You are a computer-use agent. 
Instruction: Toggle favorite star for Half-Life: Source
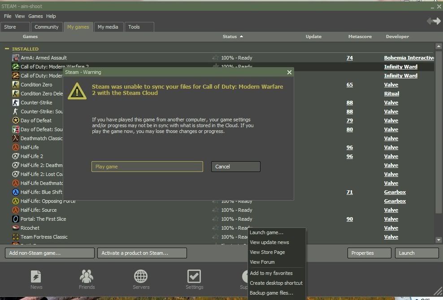215,210
